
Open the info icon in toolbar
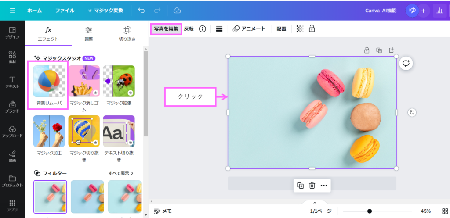click(202, 29)
